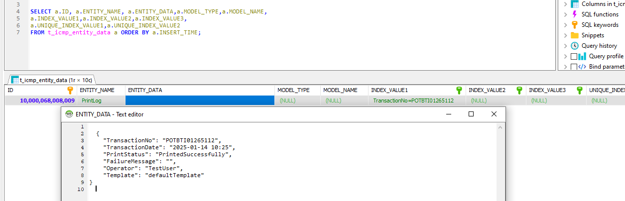Expand the Bind parameters node
Image resolution: width=625 pixels, height=201 pixels.
pos(565,67)
